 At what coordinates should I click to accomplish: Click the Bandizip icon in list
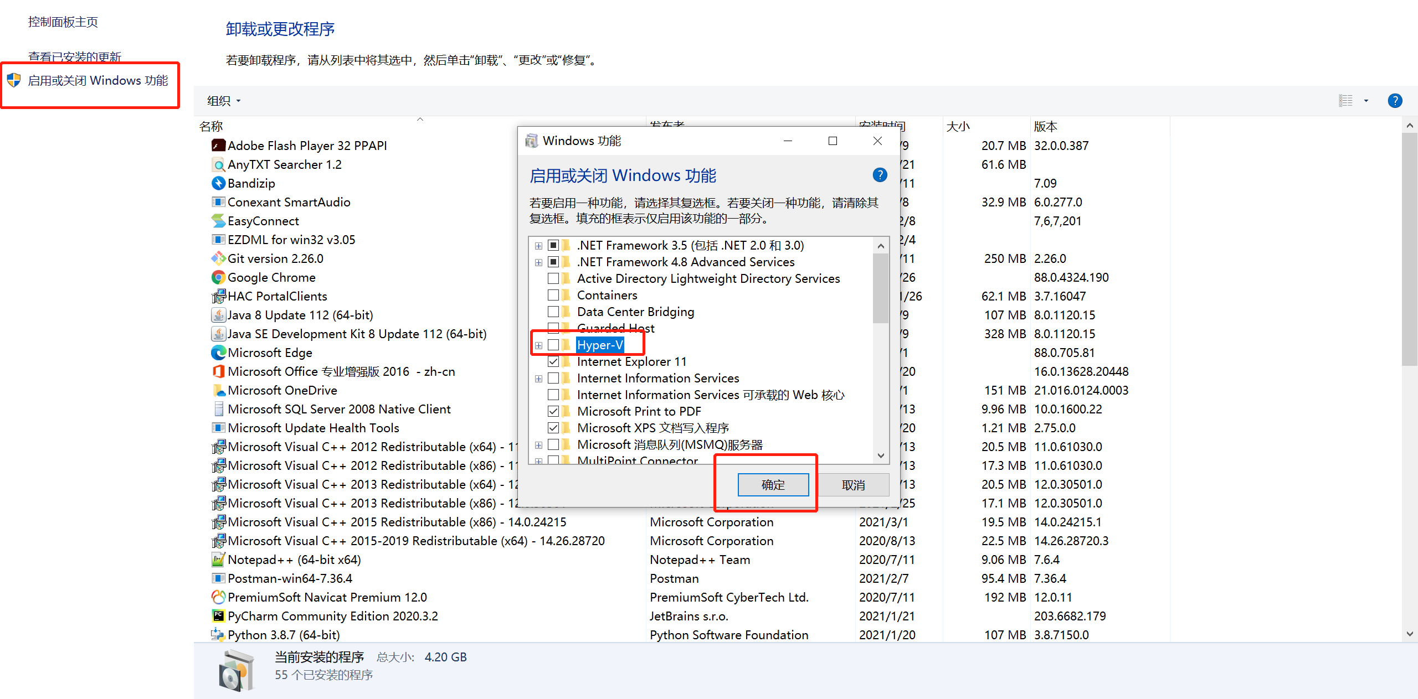[x=218, y=183]
